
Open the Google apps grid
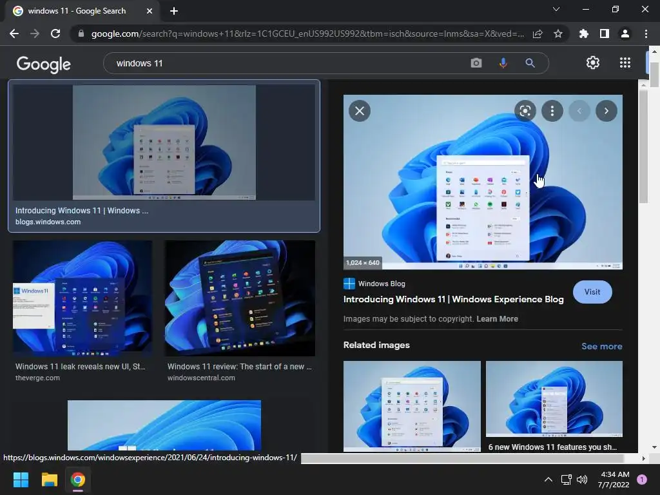coord(625,63)
